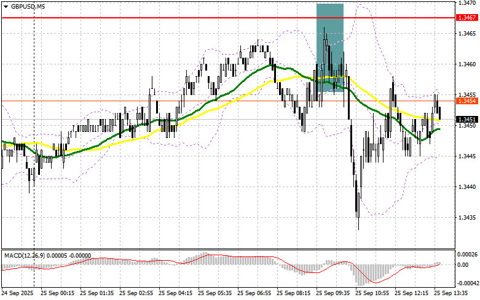Click the triangle arrow beside GBPUSD,M5

click(x=6, y=7)
